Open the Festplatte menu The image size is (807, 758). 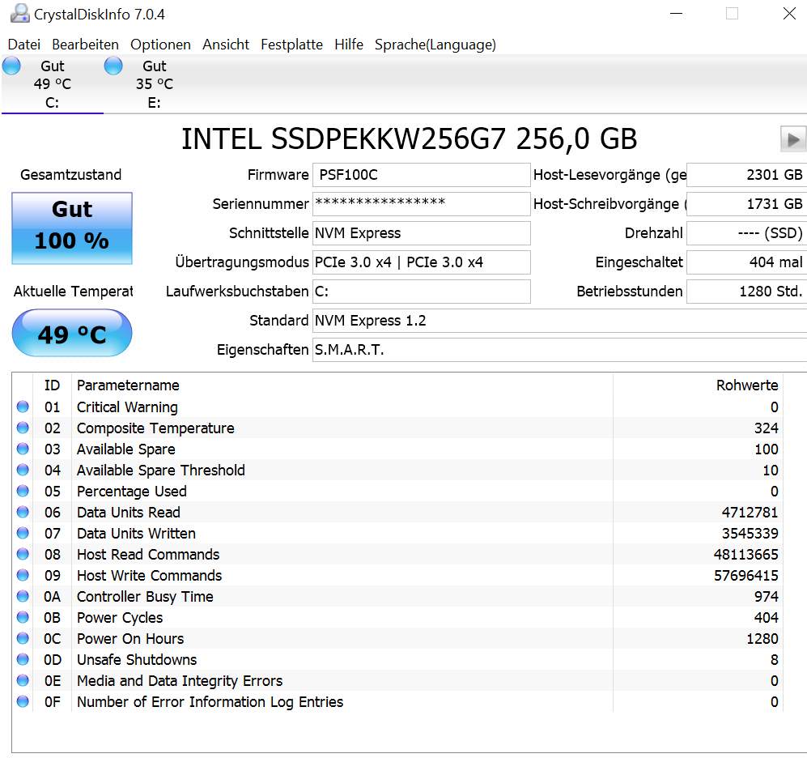click(x=292, y=45)
